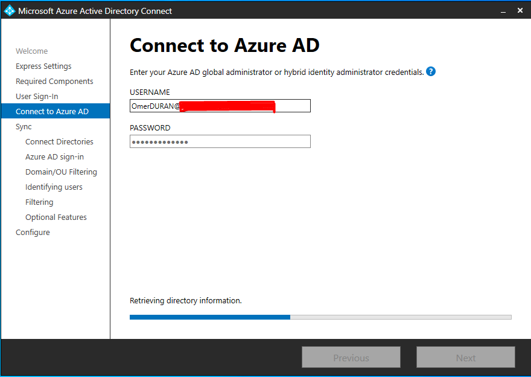The height and width of the screenshot is (377, 531).
Task: Click the Azure AD Connect logo icon
Action: pyautogui.click(x=10, y=11)
